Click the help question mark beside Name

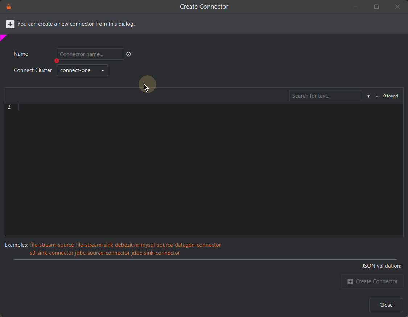tap(128, 54)
